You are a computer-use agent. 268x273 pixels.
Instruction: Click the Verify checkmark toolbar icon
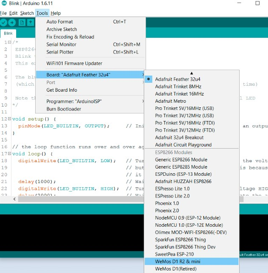coord(3,23)
